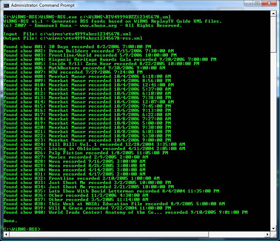Click the 'Done.' status line
This screenshot has height=241, width=280.
click(10, 221)
